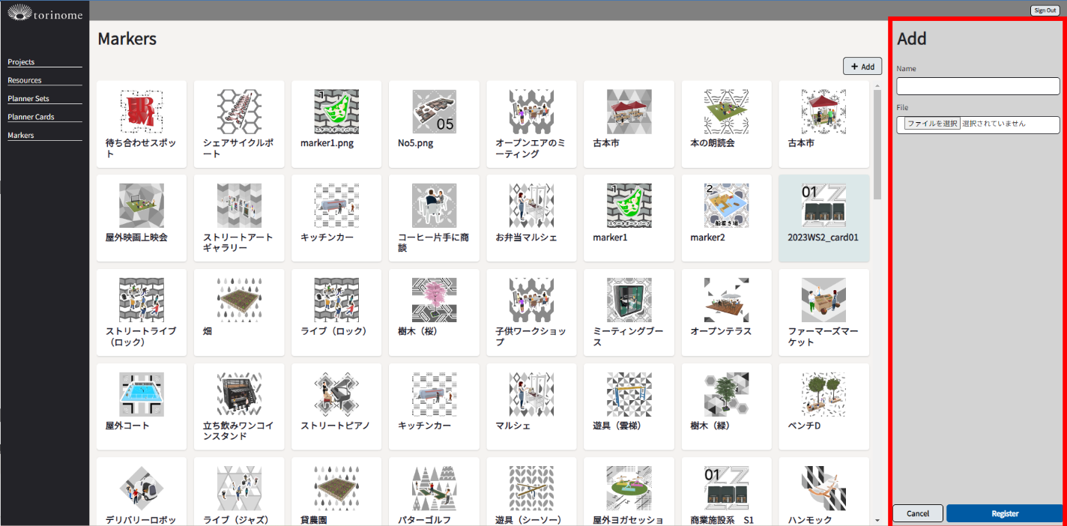1067x526 pixels.
Task: Open the Planner Sets page
Action: tap(28, 99)
